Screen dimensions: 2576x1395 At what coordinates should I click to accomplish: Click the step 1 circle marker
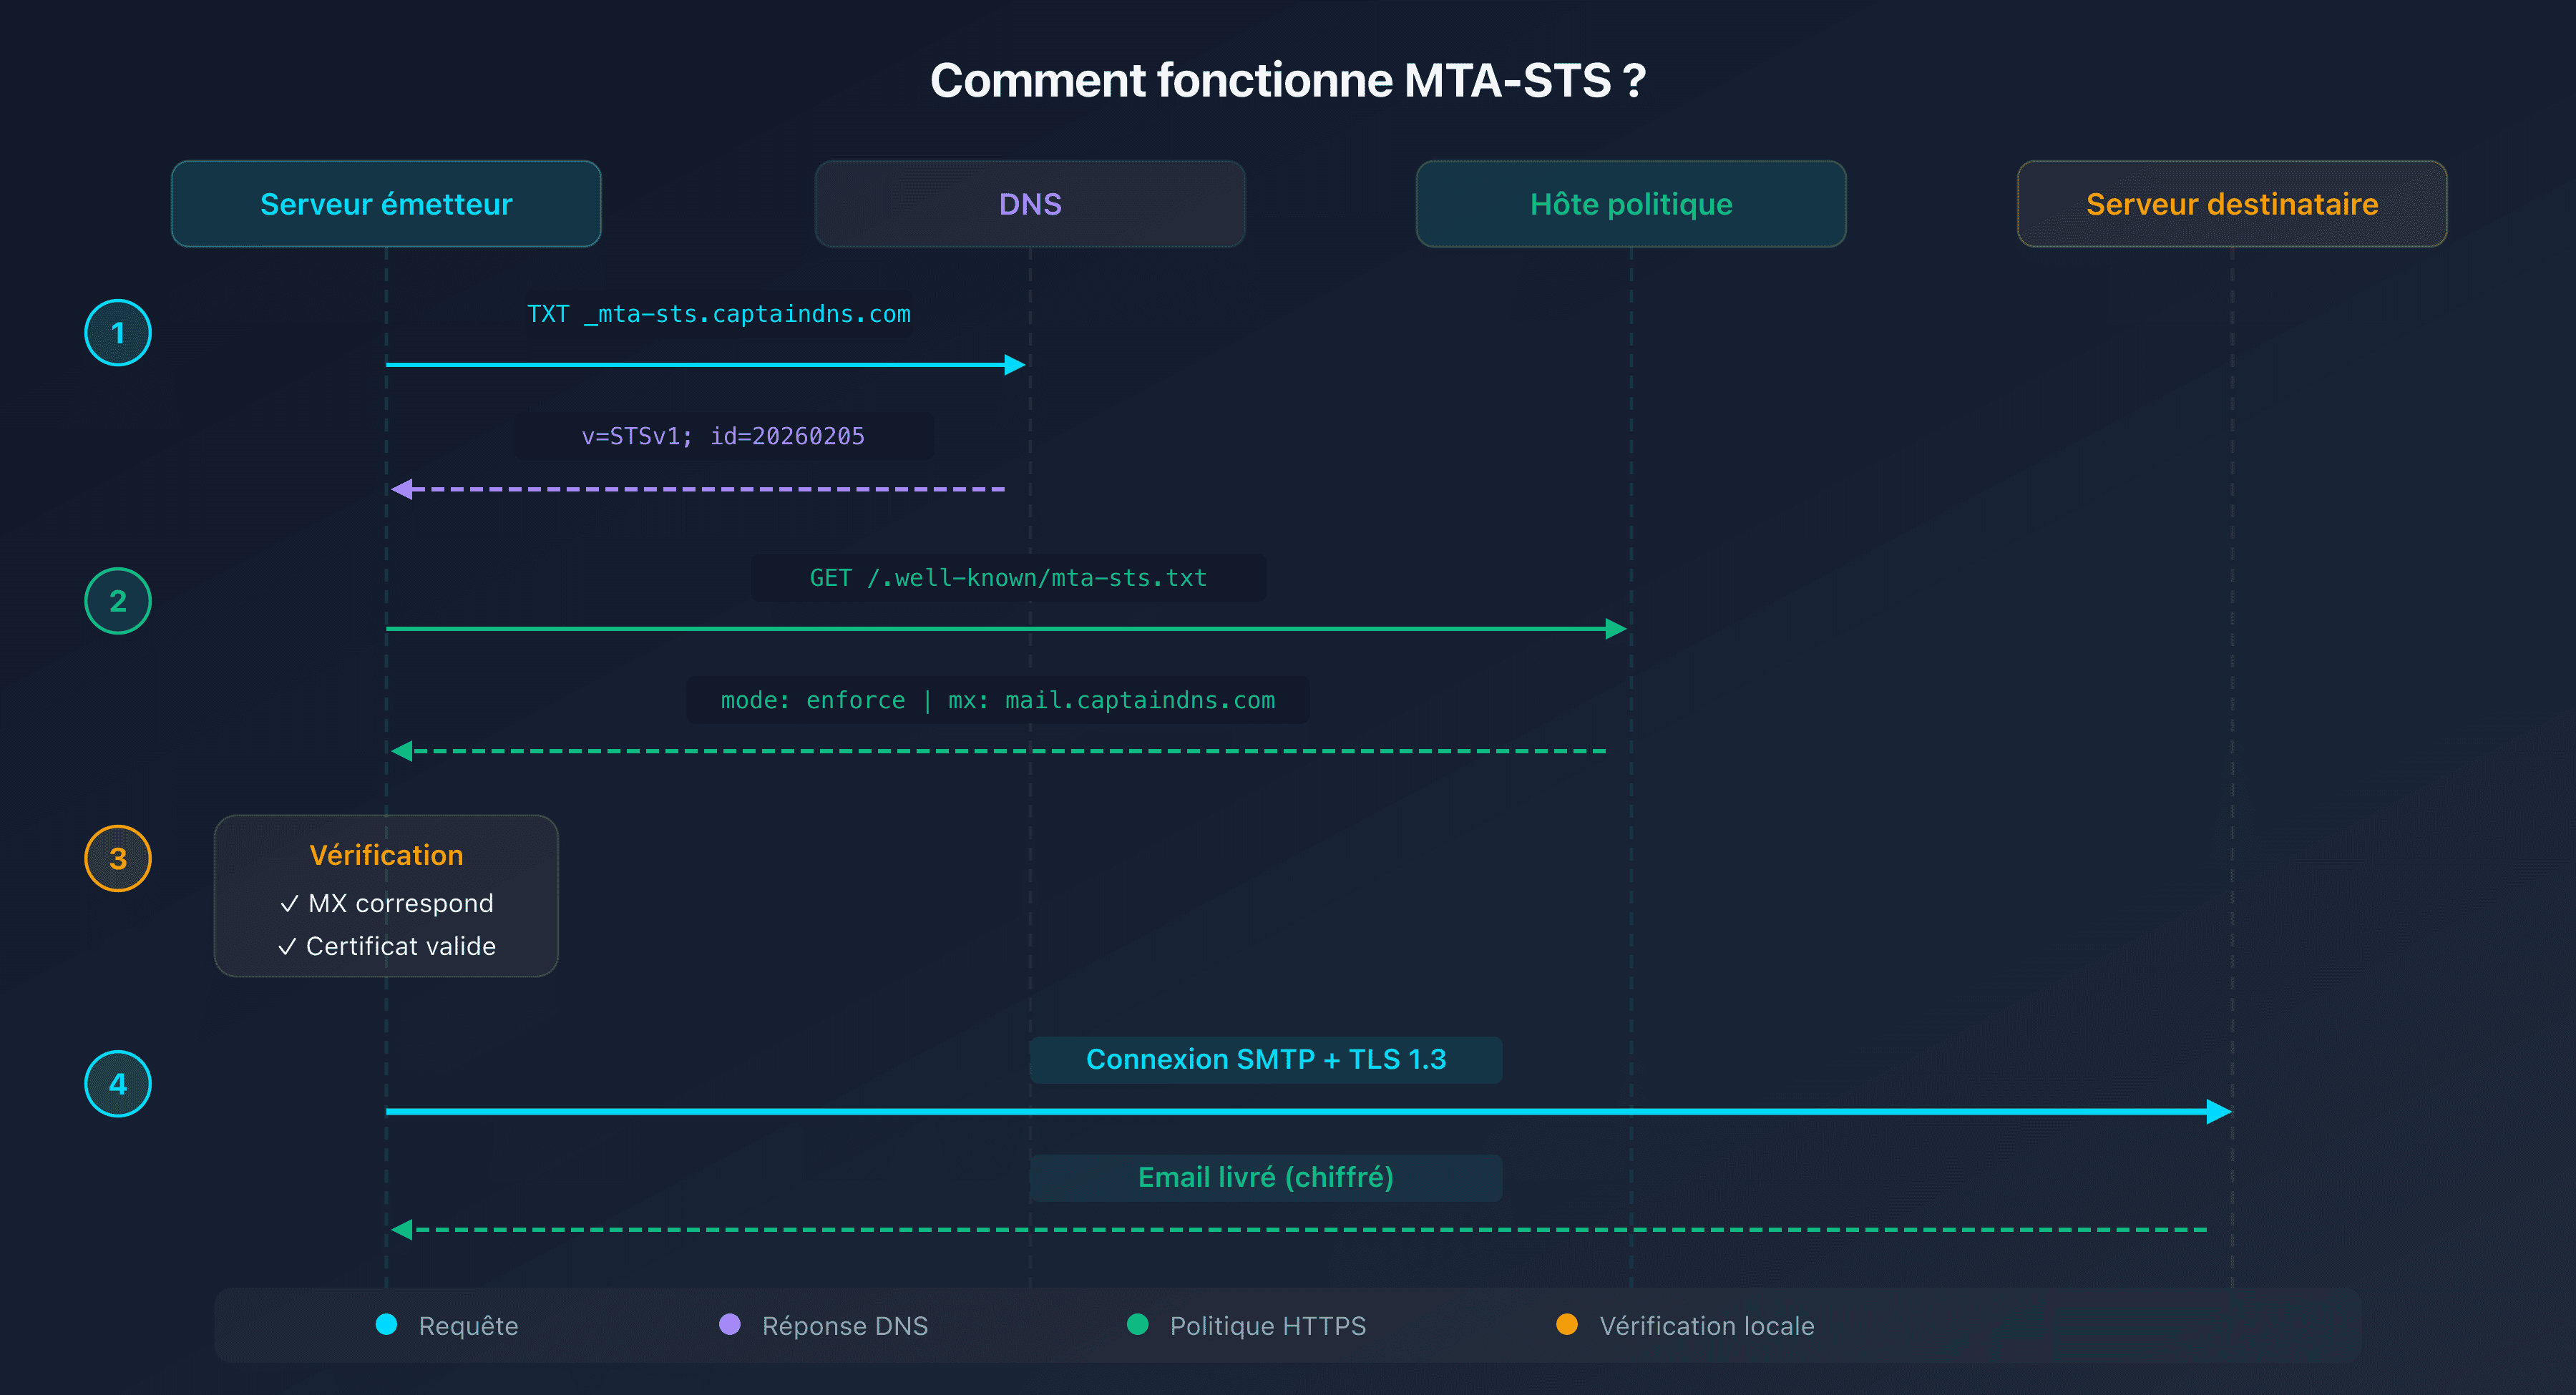click(118, 333)
